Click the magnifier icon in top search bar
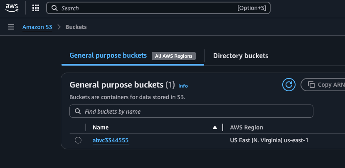Viewport: 345px width, 168px height. point(54,8)
